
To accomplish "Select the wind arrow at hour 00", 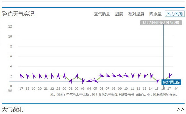I will pyautogui.click(x=64, y=76).
